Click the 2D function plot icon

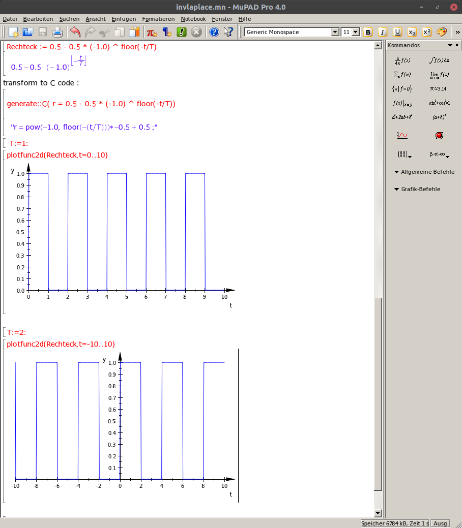point(402,135)
